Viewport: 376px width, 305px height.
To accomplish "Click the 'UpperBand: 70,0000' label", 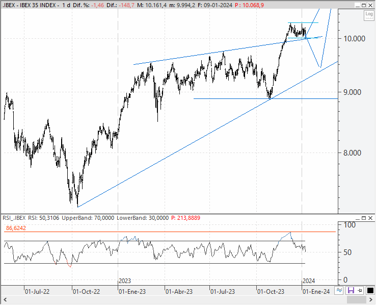I will pyautogui.click(x=88, y=218).
